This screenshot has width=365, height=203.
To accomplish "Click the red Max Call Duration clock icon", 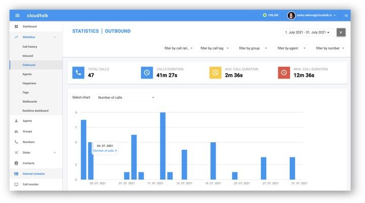I will (284, 72).
